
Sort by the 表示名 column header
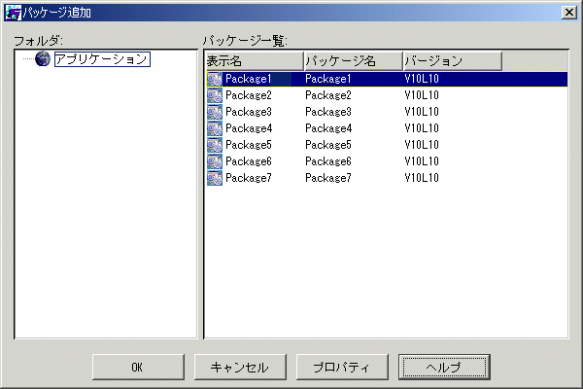255,61
